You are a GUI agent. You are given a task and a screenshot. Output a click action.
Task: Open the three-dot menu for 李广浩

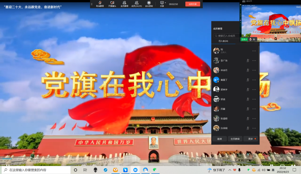(254, 61)
